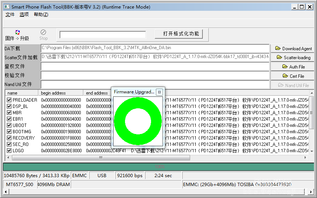Click the Auth File folder button

[293, 67]
